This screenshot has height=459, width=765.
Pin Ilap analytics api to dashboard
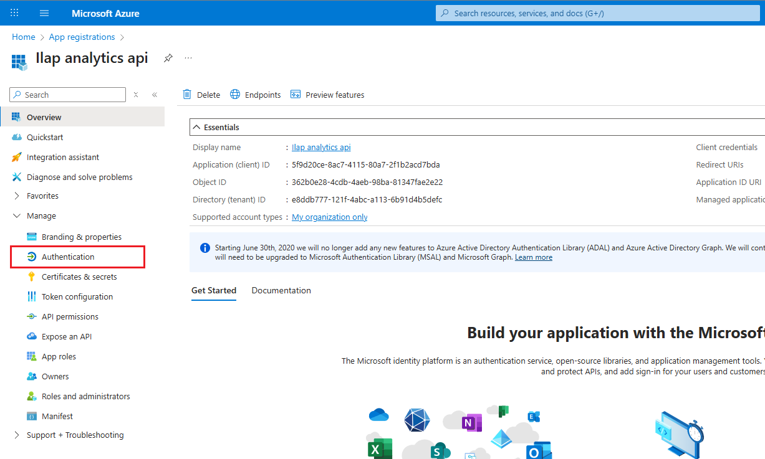coord(168,58)
